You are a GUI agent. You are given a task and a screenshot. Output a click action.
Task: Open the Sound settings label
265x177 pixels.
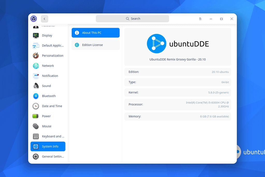click(46, 86)
